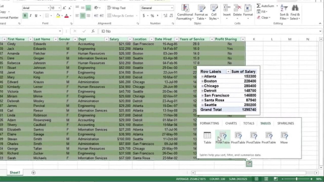Image resolution: width=324 pixels, height=182 pixels.
Task: Open the First Name column filter
Action: coord(30,39)
